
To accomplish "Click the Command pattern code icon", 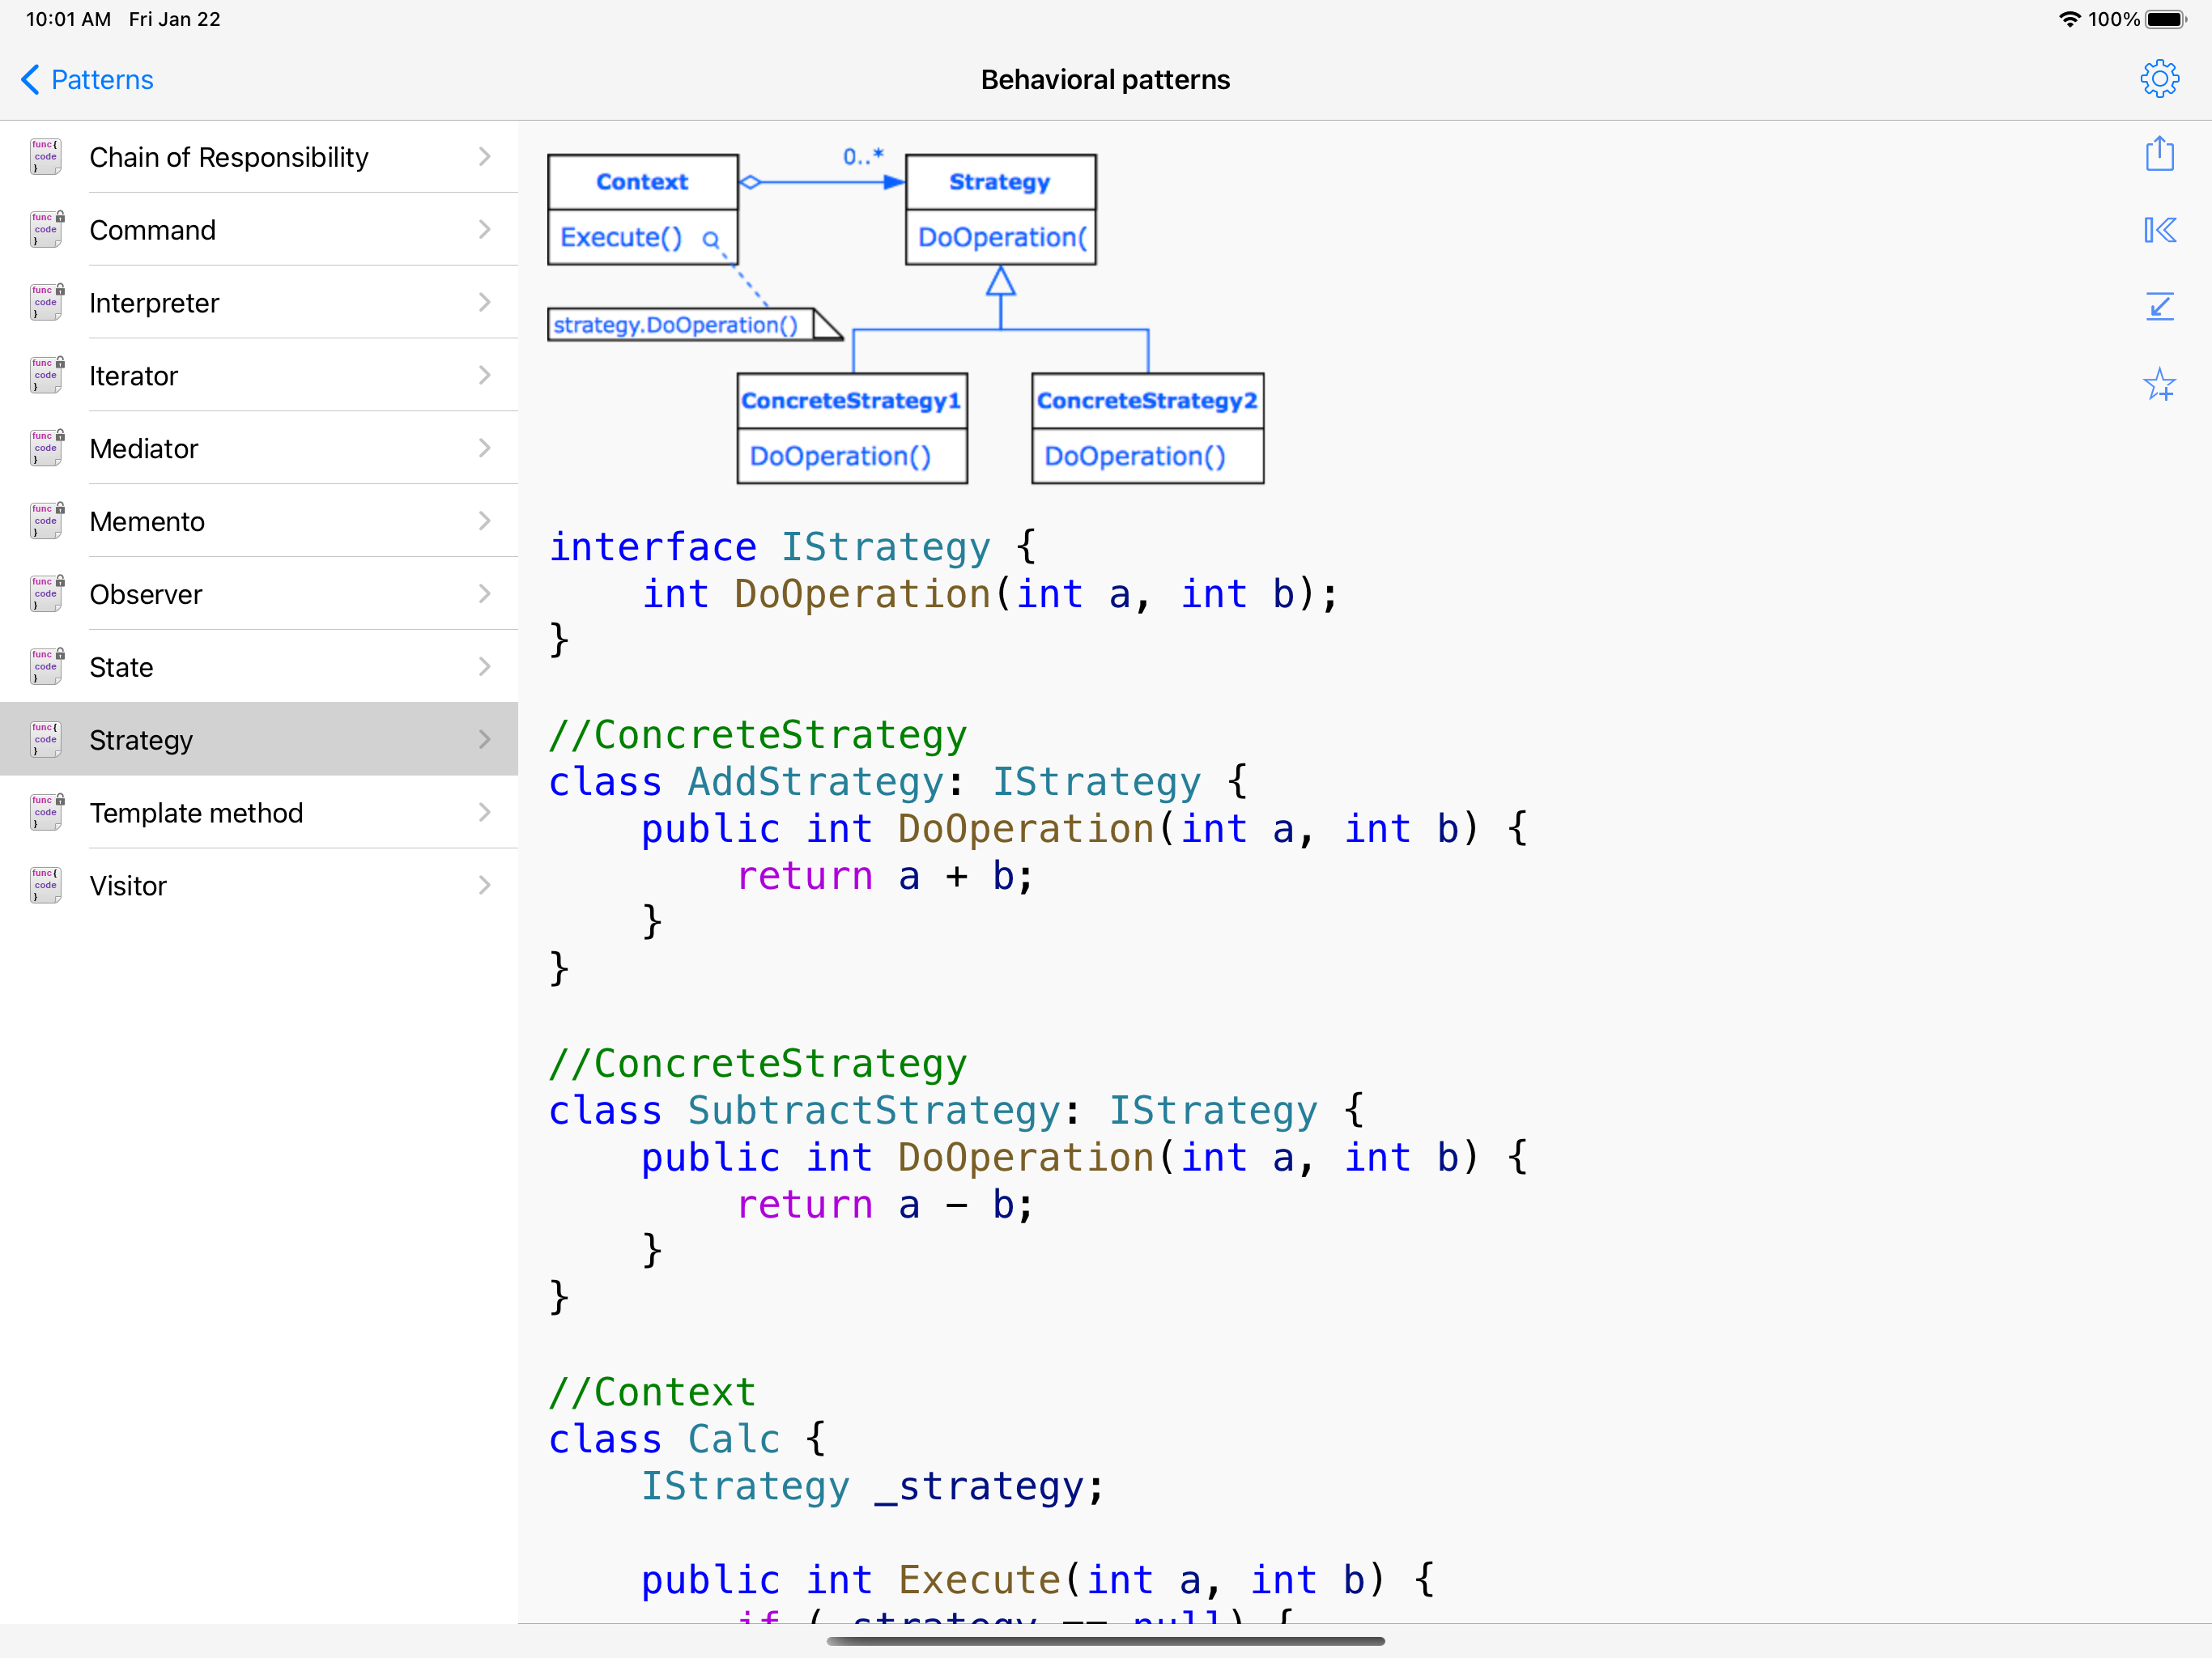I will 46,230.
